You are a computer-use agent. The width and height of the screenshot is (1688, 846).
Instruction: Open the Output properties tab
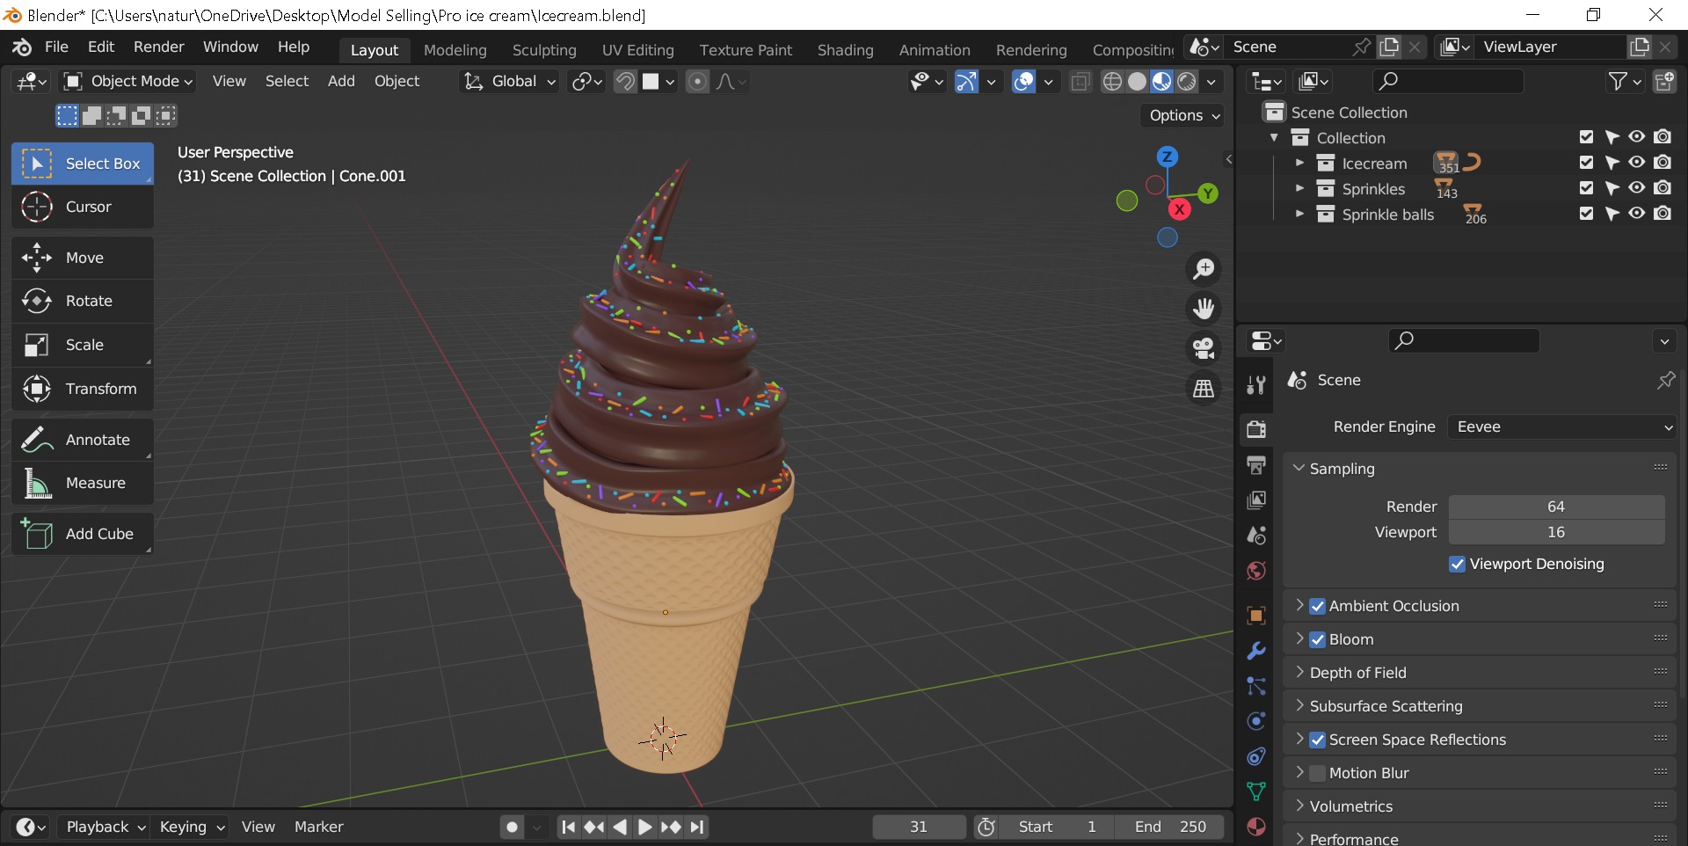pyautogui.click(x=1256, y=465)
